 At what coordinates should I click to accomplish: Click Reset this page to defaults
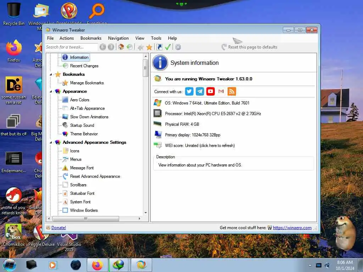(249, 47)
